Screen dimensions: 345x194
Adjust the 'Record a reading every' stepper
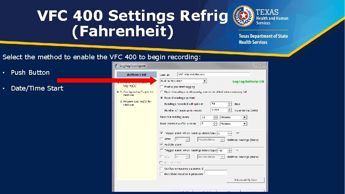(x=215, y=117)
